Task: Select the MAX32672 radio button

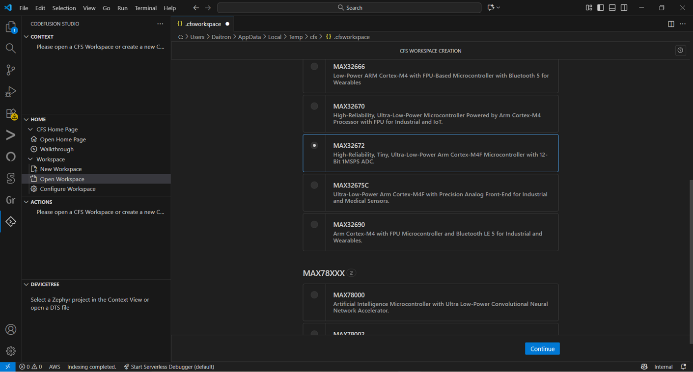Action: pyautogui.click(x=314, y=145)
